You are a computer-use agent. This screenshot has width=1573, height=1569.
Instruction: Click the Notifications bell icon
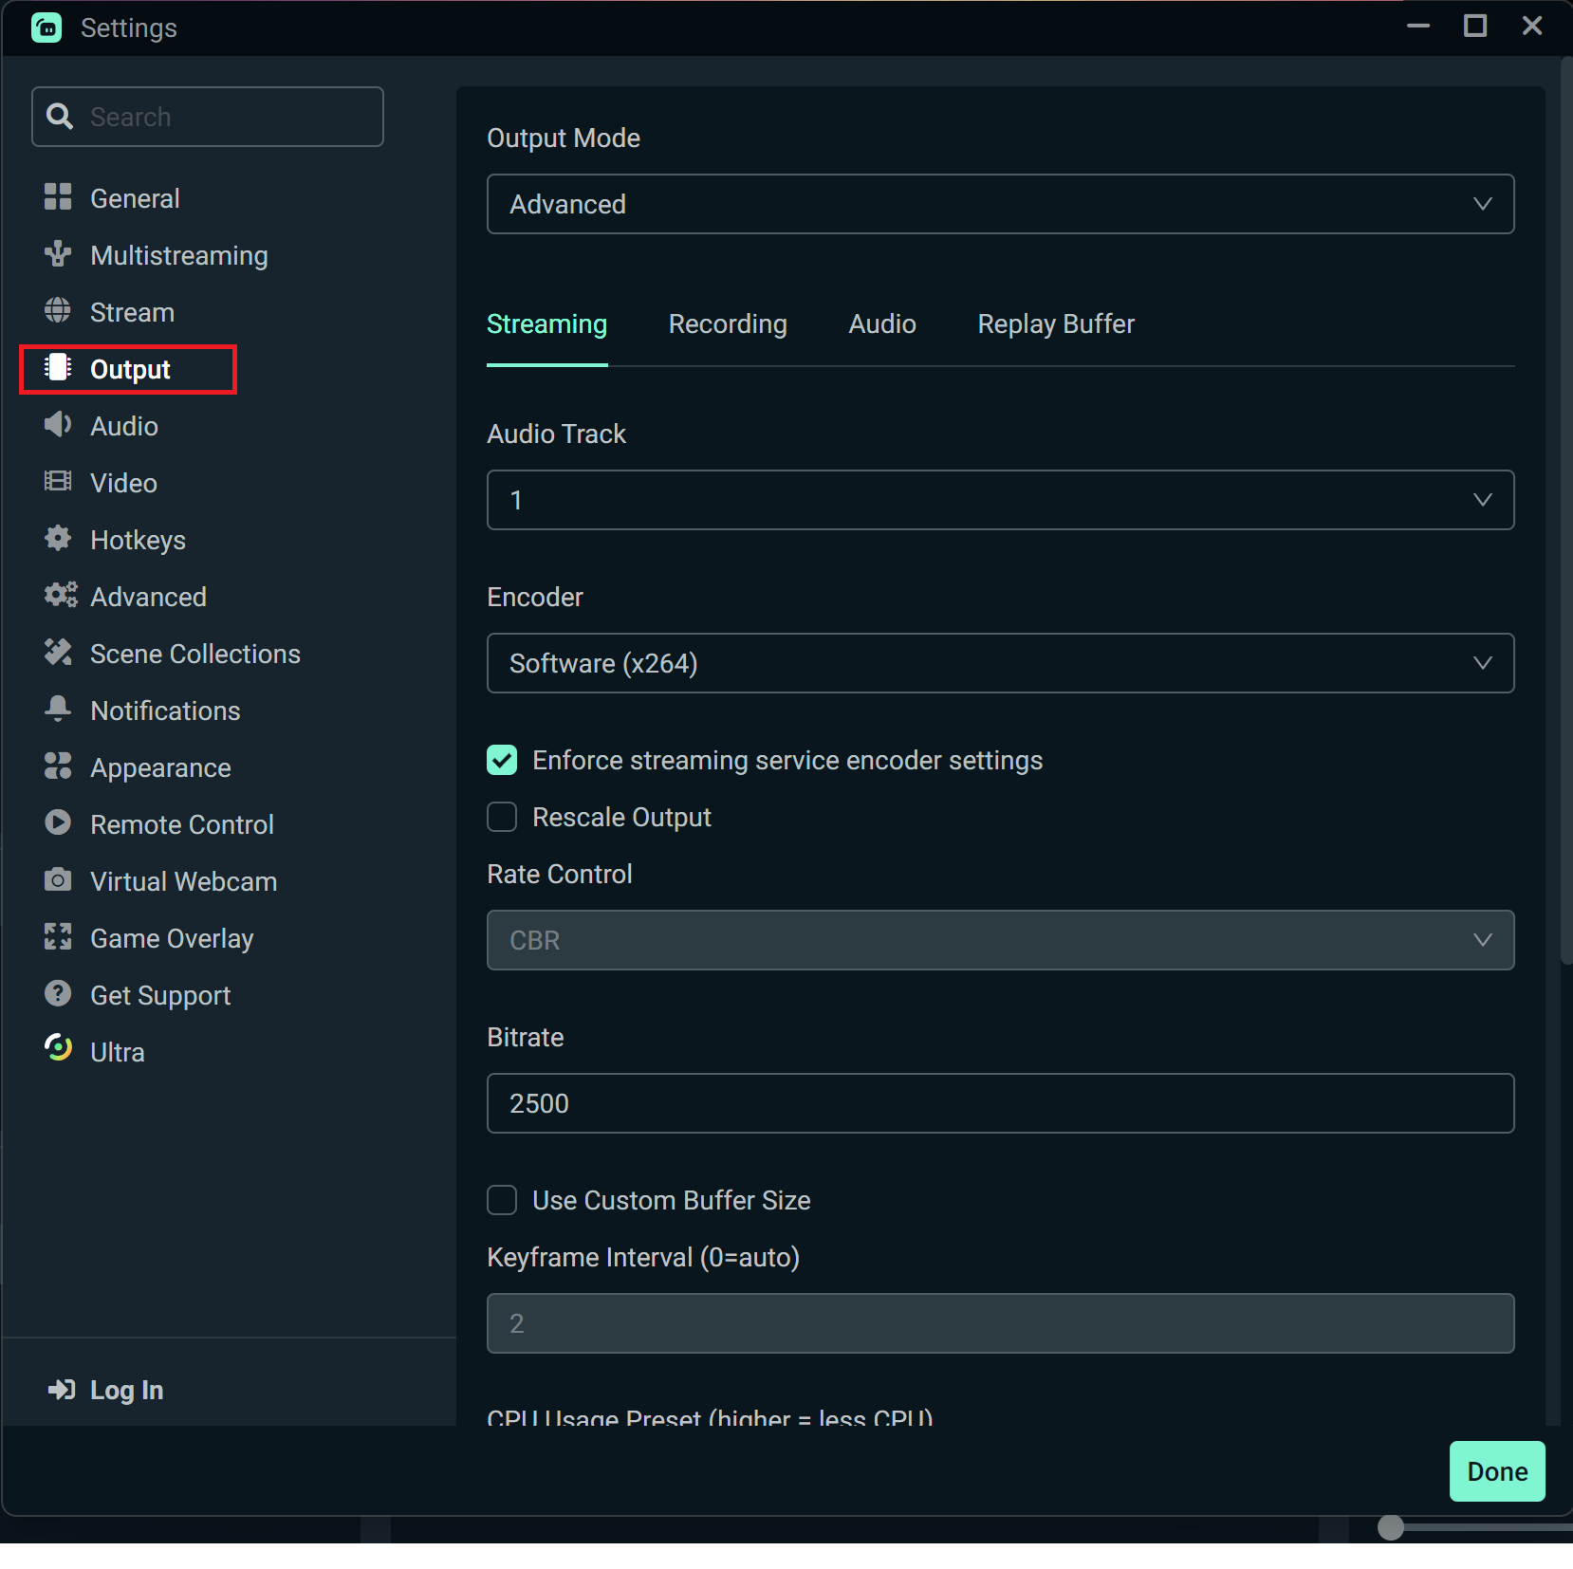pos(58,709)
